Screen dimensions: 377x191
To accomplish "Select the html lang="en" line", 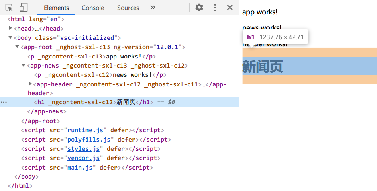I will [36, 19].
